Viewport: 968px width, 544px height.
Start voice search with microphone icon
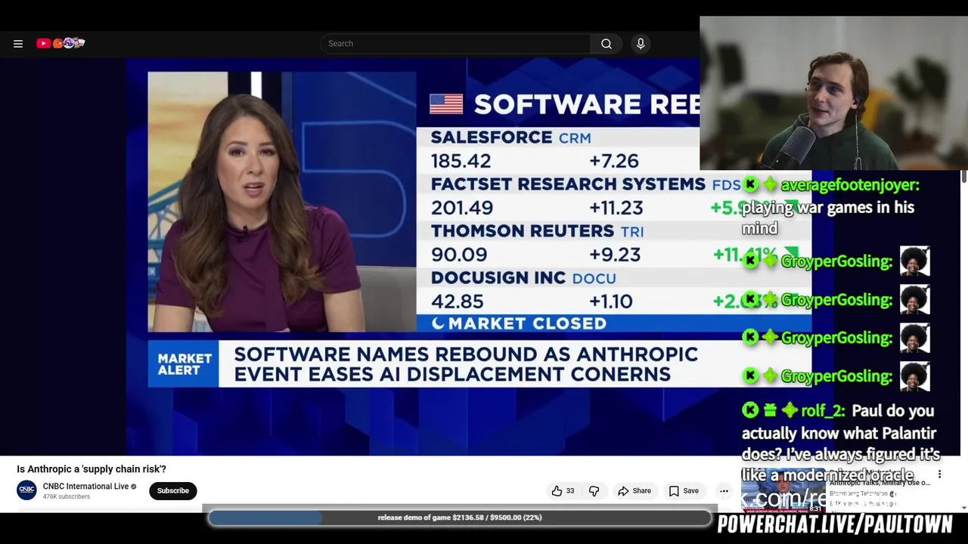[x=641, y=44]
